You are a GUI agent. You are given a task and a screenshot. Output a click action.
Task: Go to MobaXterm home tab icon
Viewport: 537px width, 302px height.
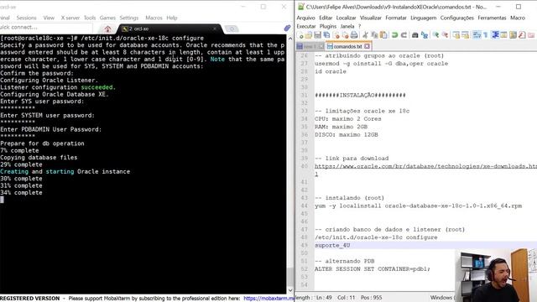click(x=108, y=29)
